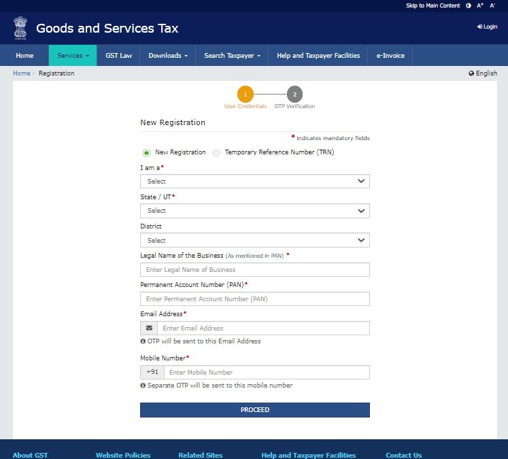Click step 2 OTP Verification circle
This screenshot has height=459, width=508.
pos(294,95)
